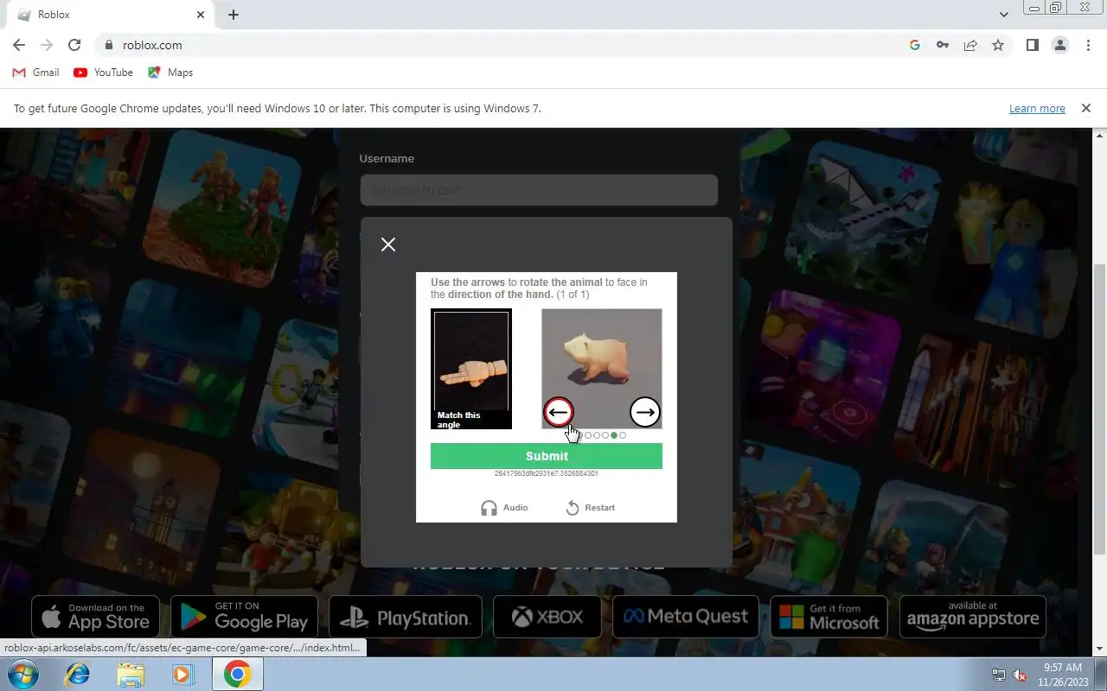The image size is (1107, 691).
Task: Close the captcha dialog with the X
Action: pyautogui.click(x=388, y=244)
